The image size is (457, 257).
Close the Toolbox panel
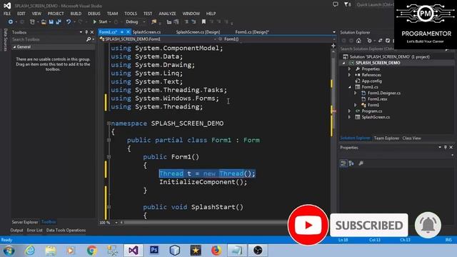pos(92,32)
